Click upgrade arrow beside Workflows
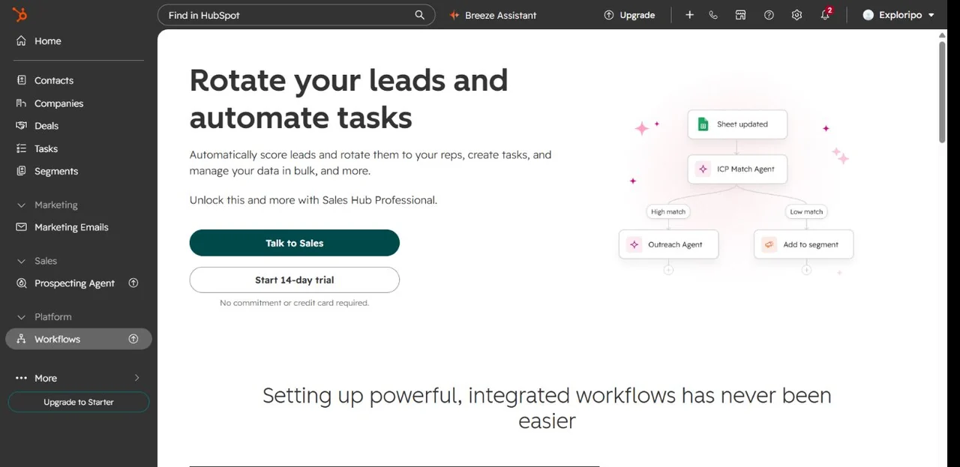 (x=133, y=339)
